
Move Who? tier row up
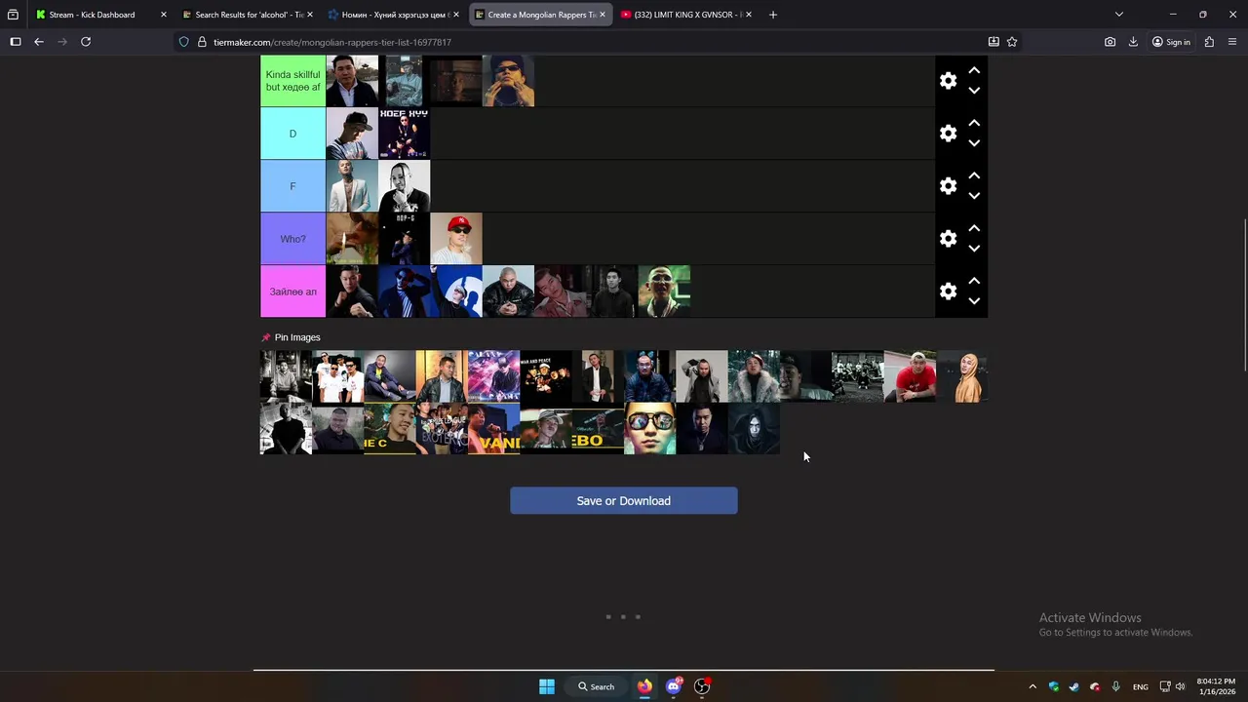(974, 229)
